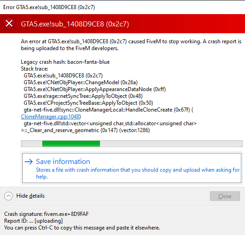
Task: Click the Close button
Action: tap(225, 196)
